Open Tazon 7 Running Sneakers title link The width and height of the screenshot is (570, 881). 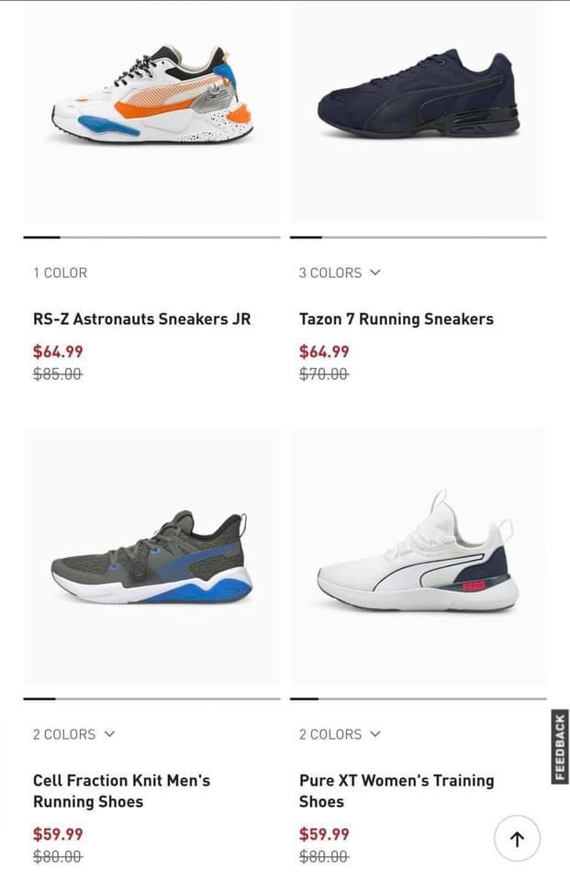click(x=397, y=319)
